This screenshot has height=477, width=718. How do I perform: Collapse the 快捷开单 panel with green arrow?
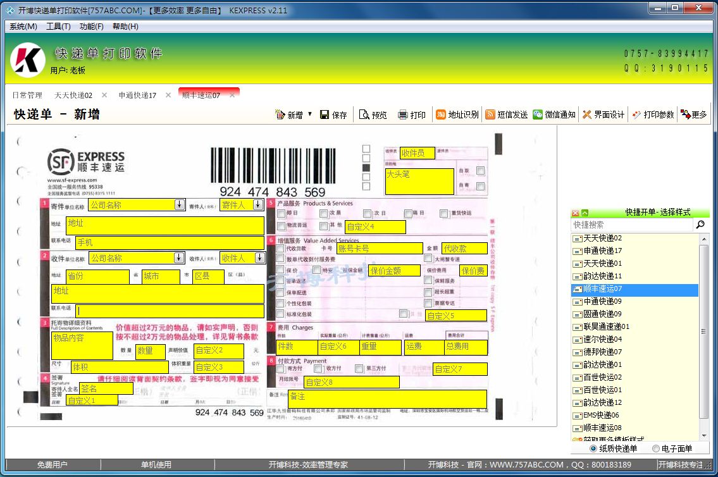pos(585,213)
